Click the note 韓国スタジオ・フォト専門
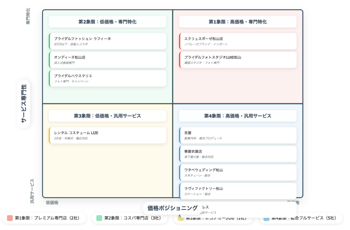 click(x=202, y=63)
